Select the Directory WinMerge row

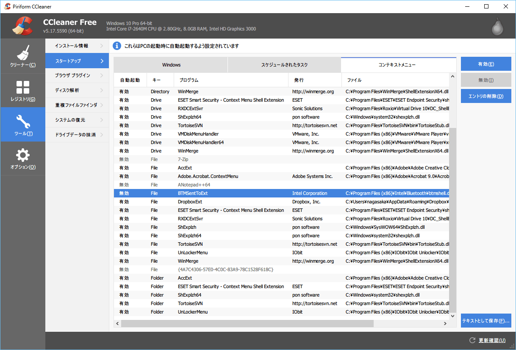click(x=281, y=92)
